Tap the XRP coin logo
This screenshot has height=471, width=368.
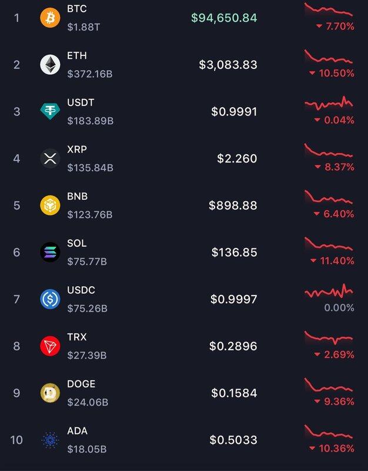point(50,158)
